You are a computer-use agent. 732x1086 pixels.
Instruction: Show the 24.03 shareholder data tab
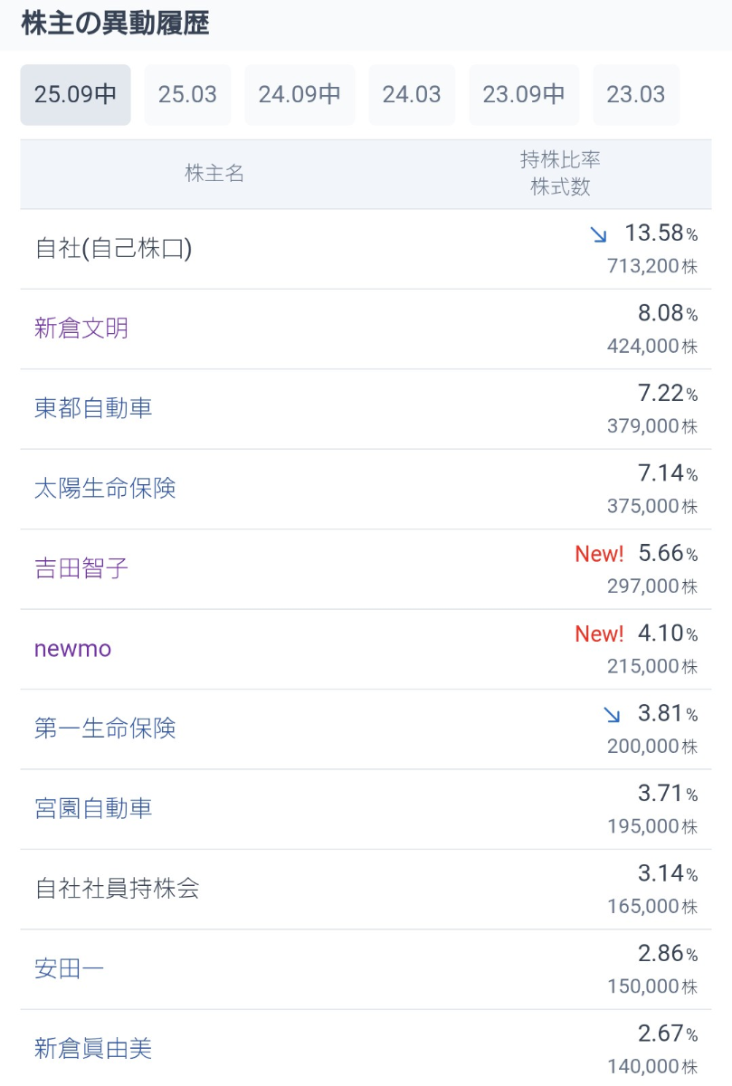[x=412, y=95]
